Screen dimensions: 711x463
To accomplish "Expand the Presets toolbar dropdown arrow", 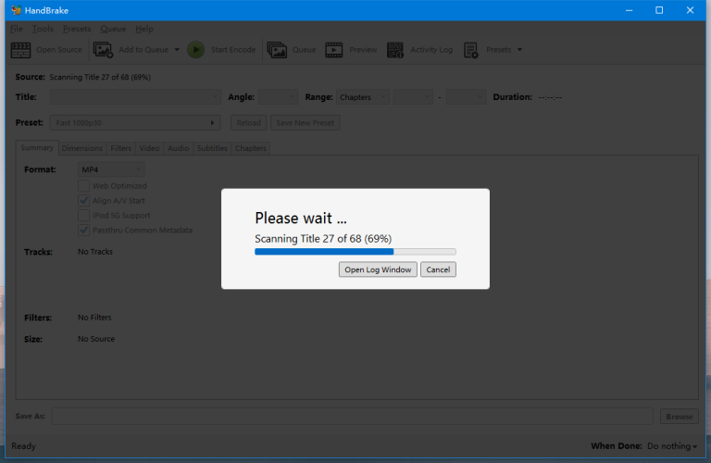I will [x=519, y=50].
